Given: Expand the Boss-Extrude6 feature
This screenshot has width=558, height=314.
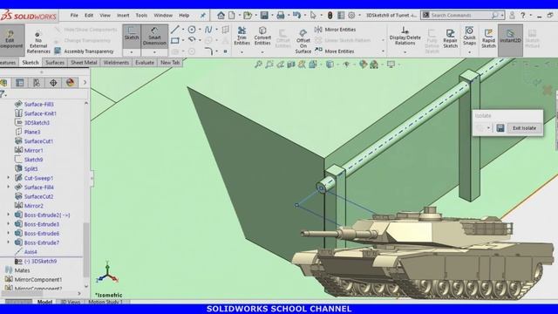Looking at the screenshot, I should 9,234.
